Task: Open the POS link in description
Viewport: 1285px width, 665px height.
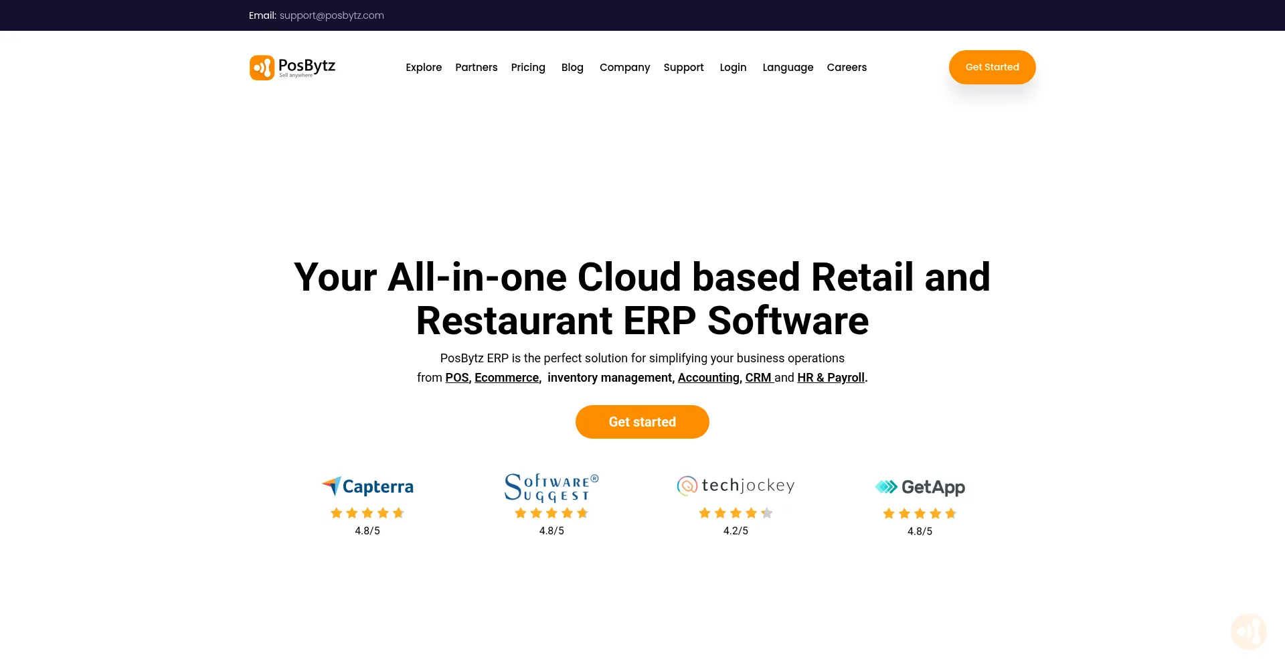Action: pyautogui.click(x=457, y=378)
